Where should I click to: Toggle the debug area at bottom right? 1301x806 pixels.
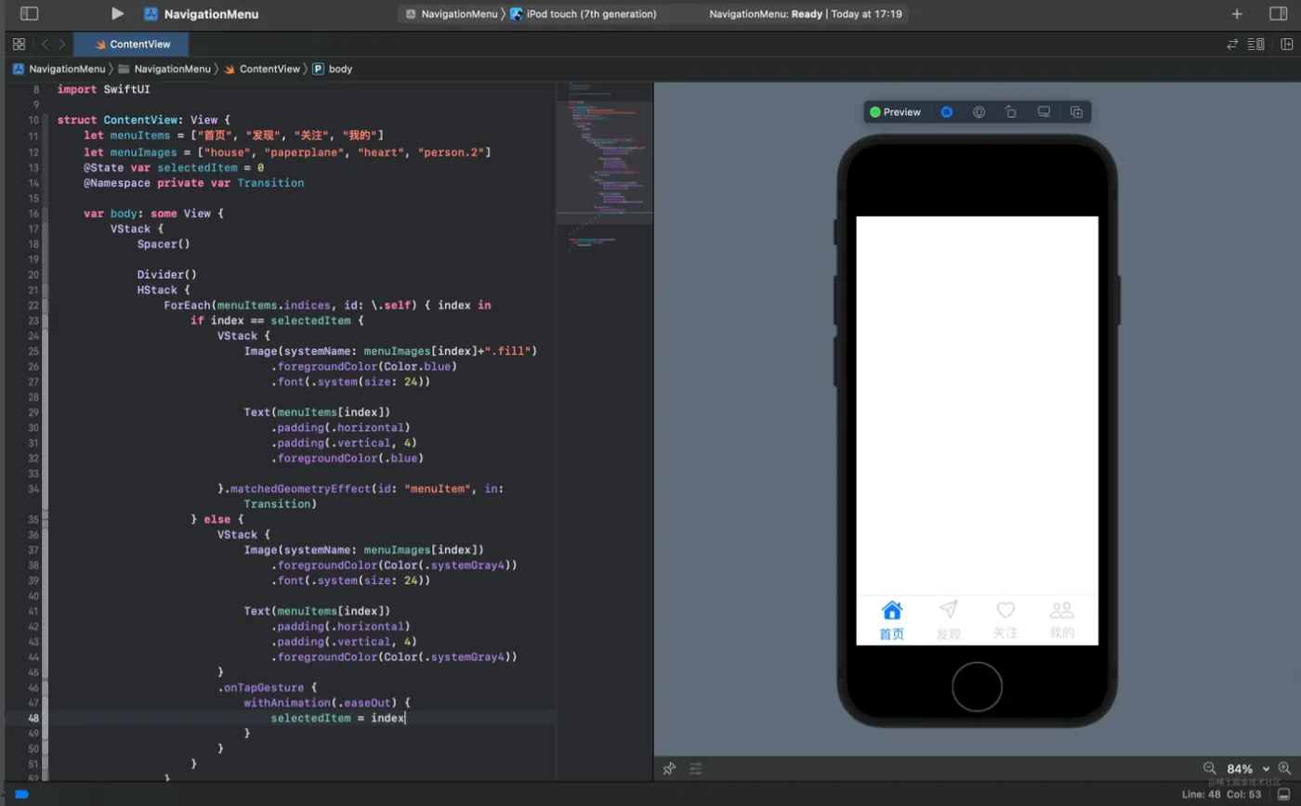pyautogui.click(x=1283, y=795)
